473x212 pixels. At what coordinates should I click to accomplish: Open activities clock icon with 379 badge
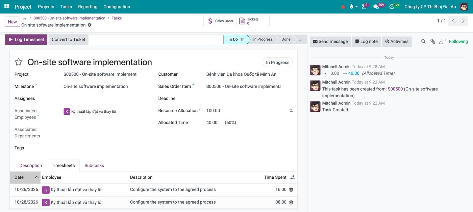tap(394, 6)
